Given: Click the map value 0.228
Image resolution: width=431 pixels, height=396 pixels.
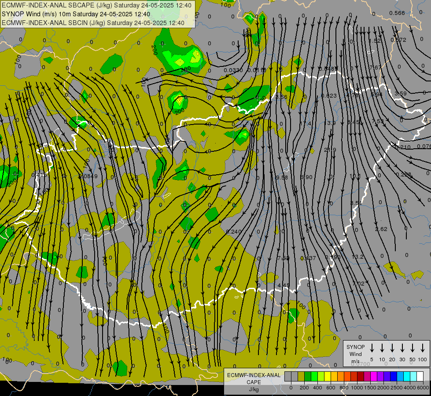Looking at the screenshot, I should [x=404, y=175].
